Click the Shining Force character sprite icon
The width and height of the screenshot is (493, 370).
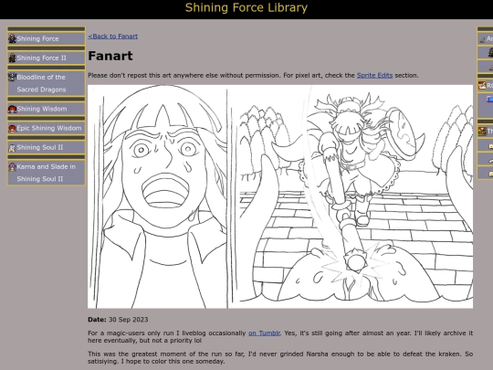tap(12, 38)
